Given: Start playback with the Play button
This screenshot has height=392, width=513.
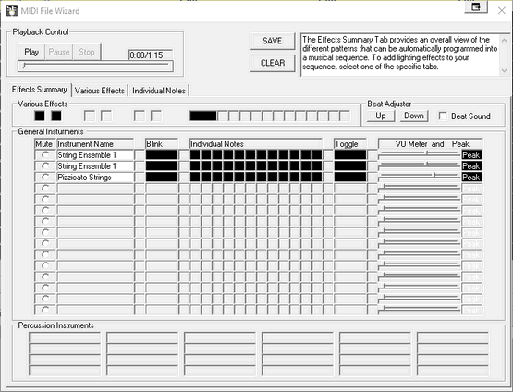Looking at the screenshot, I should click(31, 52).
